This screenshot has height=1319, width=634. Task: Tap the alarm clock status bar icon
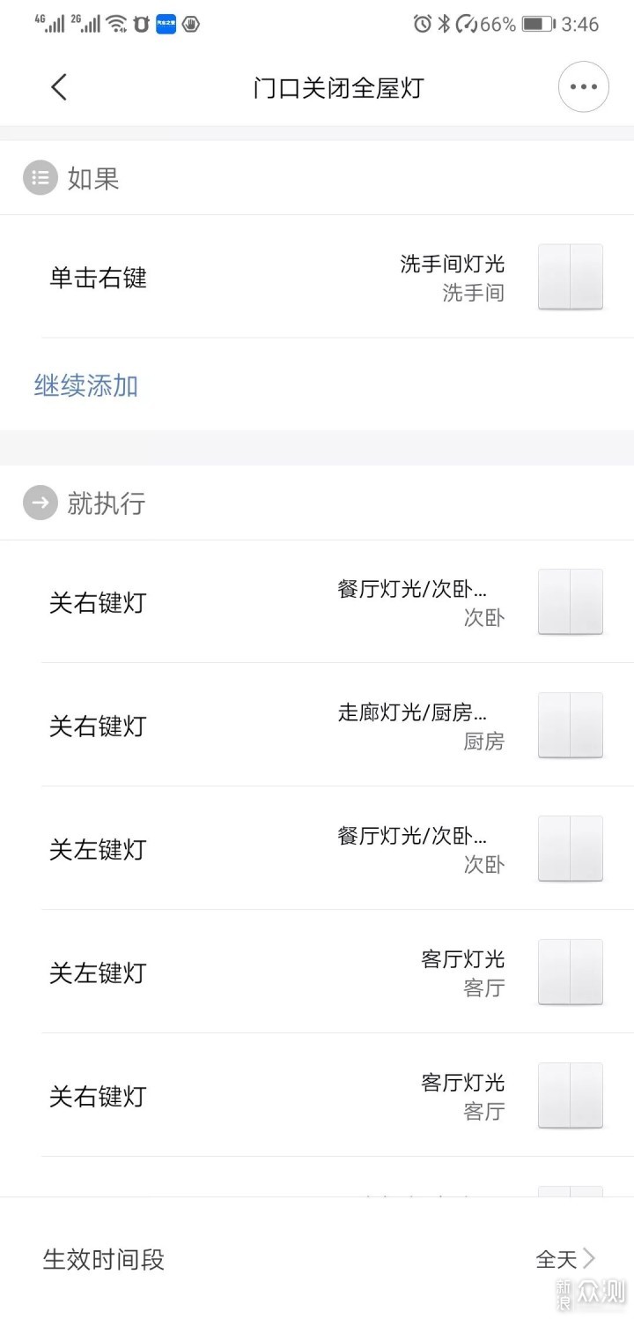click(x=423, y=24)
